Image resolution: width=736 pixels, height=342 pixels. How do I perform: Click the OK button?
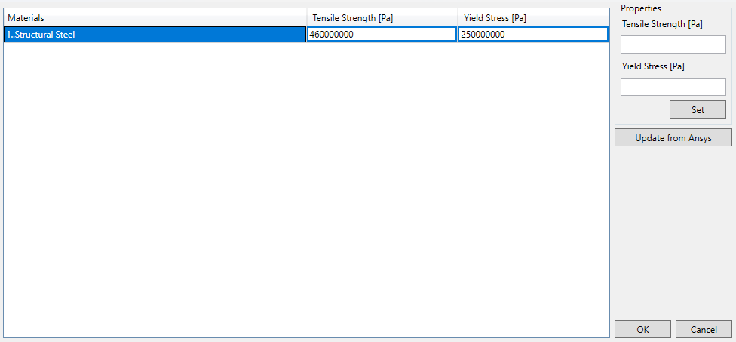coord(642,329)
